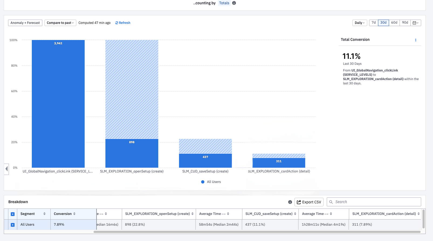Toggle the All Users row checkbox
This screenshot has height=241, width=433.
pos(13,225)
